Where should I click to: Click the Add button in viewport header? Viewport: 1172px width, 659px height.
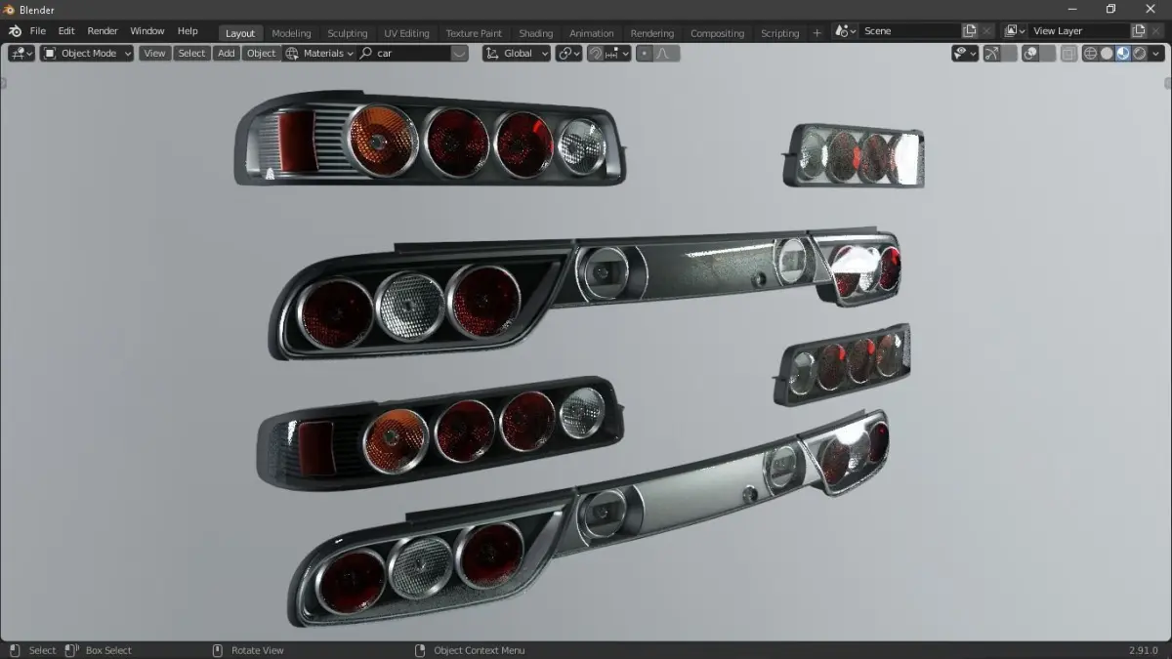(x=227, y=54)
